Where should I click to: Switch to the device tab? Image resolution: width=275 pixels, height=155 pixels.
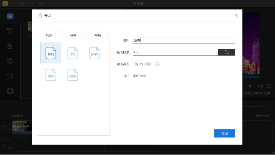(73, 35)
